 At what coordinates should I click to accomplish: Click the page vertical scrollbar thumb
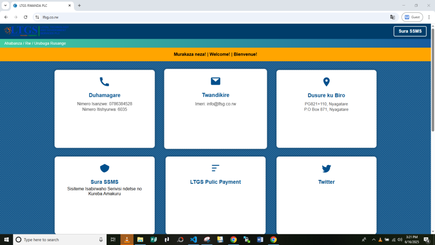click(433, 79)
